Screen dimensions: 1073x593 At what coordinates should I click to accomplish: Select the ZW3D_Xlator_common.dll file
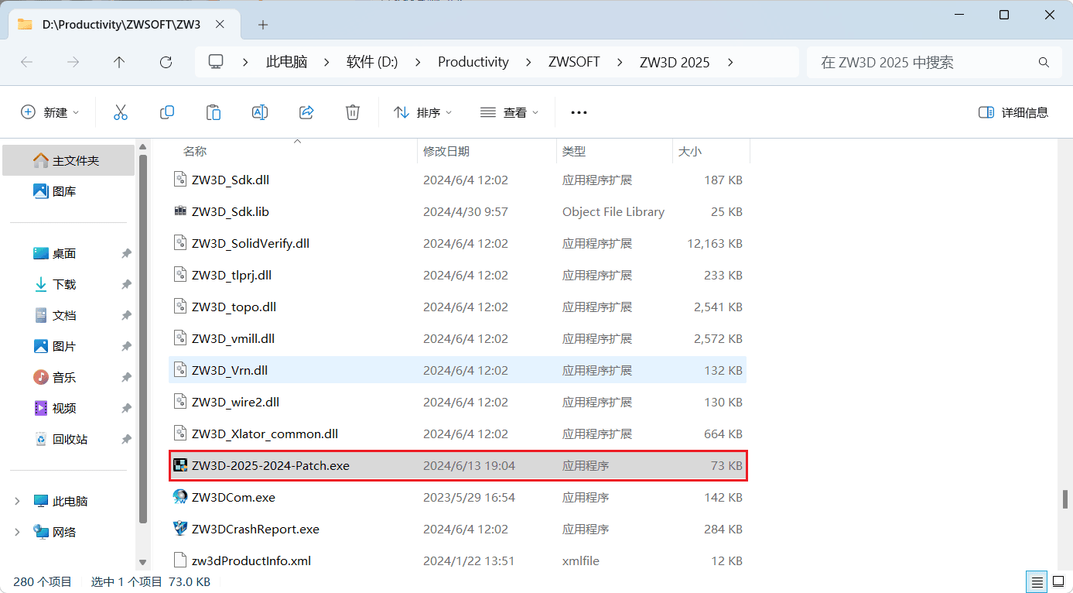click(x=458, y=434)
